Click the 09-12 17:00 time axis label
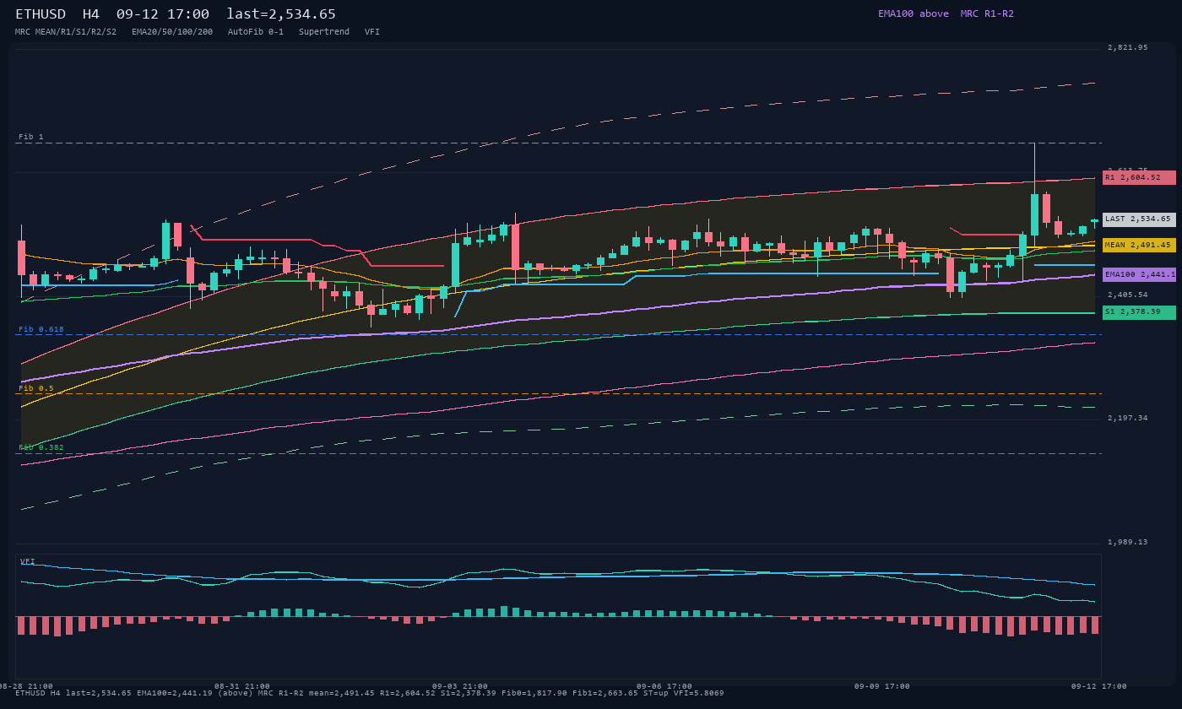The image size is (1182, 709). coord(1099,686)
